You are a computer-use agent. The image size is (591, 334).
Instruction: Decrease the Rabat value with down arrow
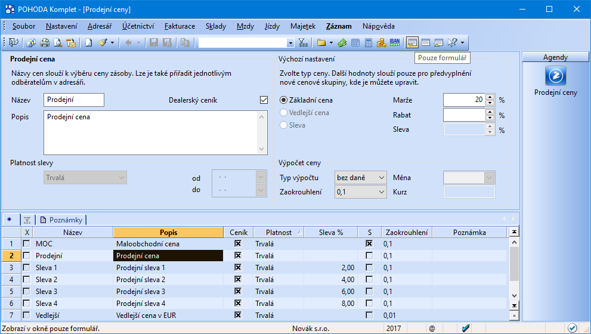click(490, 118)
